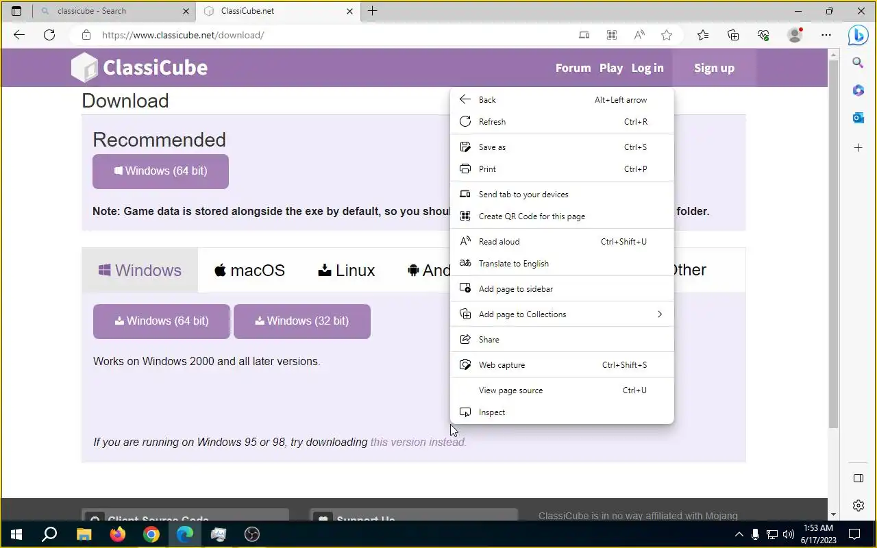Open Microsoft 365 sidebar icon

tap(858, 90)
